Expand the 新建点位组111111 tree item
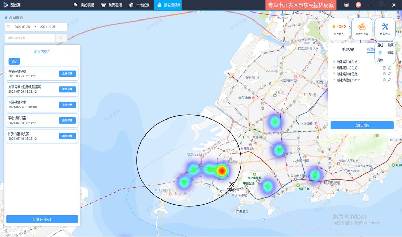The width and height of the screenshot is (402, 237). [334, 80]
